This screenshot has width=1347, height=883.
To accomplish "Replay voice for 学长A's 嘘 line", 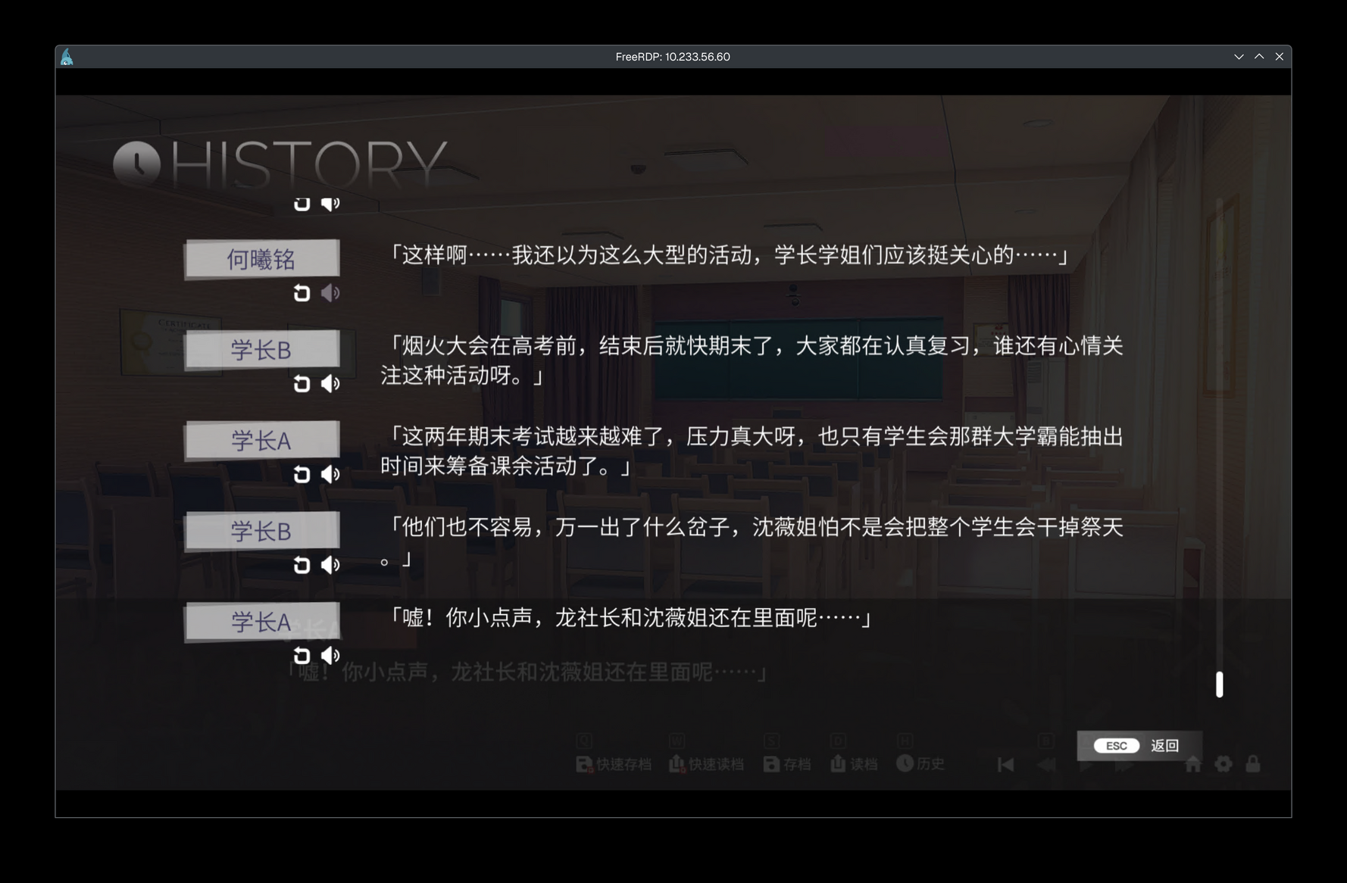I will click(x=330, y=656).
